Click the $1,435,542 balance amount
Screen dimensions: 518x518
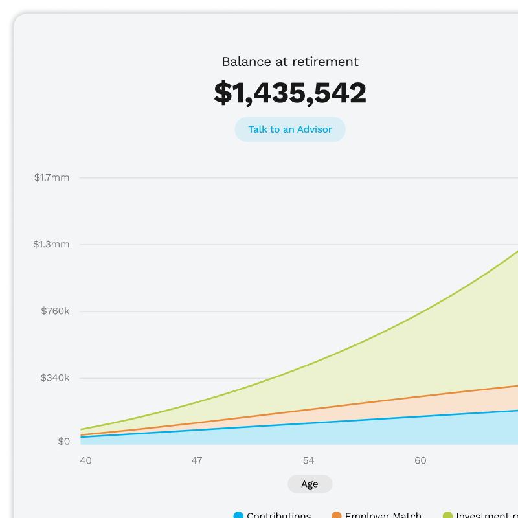(290, 93)
